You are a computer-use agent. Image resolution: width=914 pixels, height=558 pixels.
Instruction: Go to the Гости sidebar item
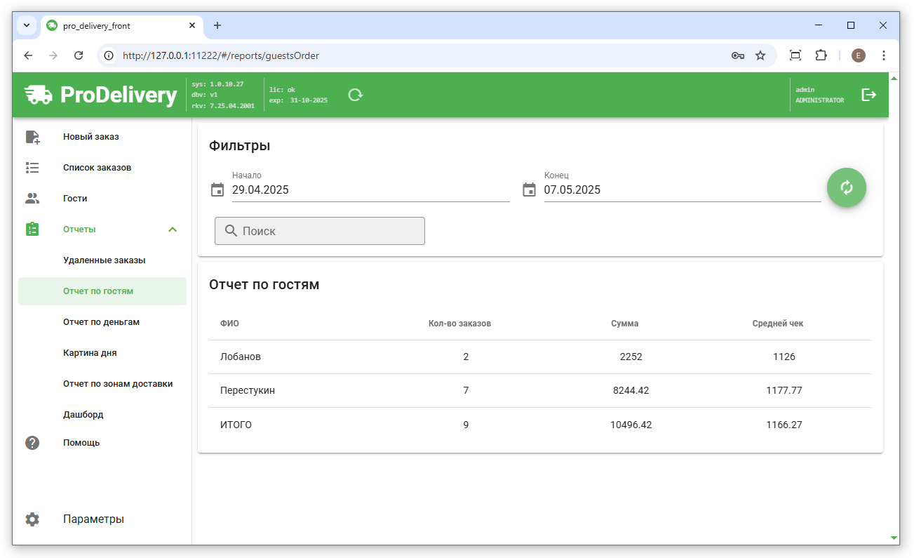coord(75,199)
